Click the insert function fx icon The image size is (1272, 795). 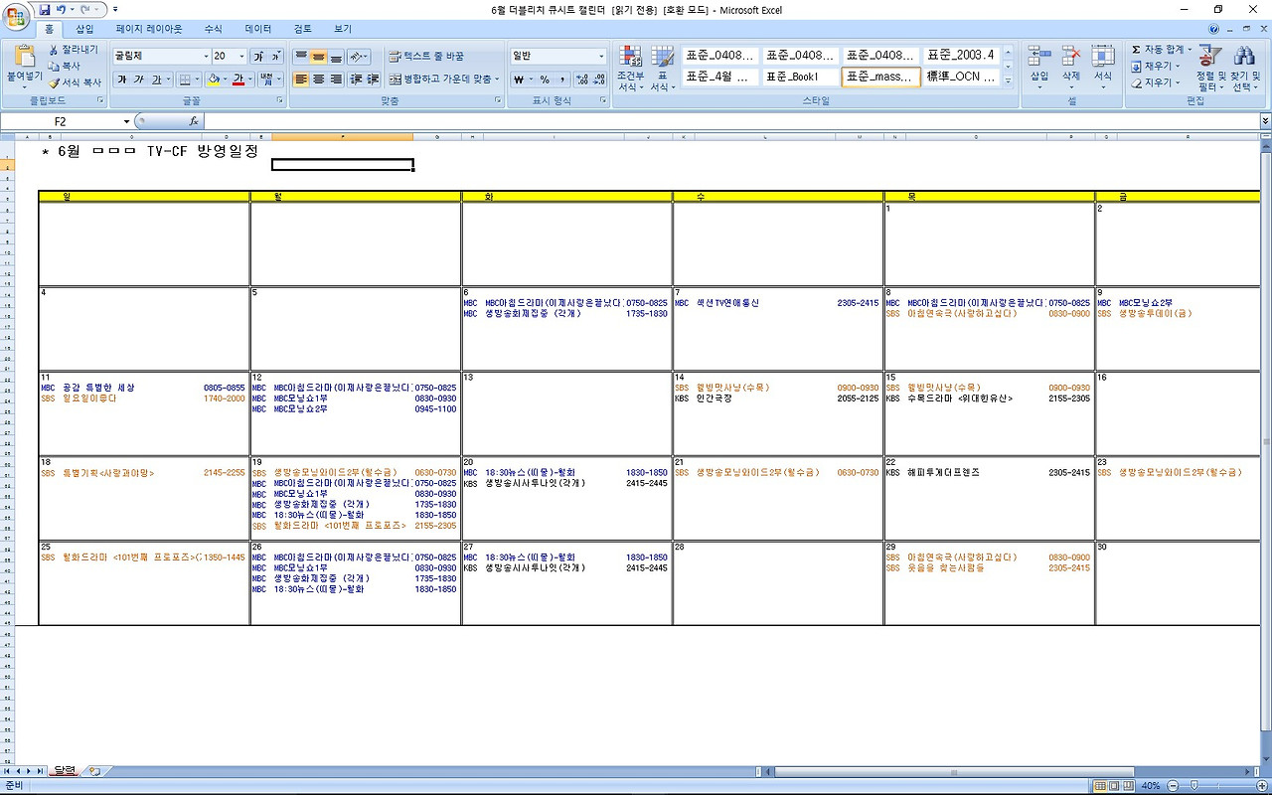pos(193,121)
